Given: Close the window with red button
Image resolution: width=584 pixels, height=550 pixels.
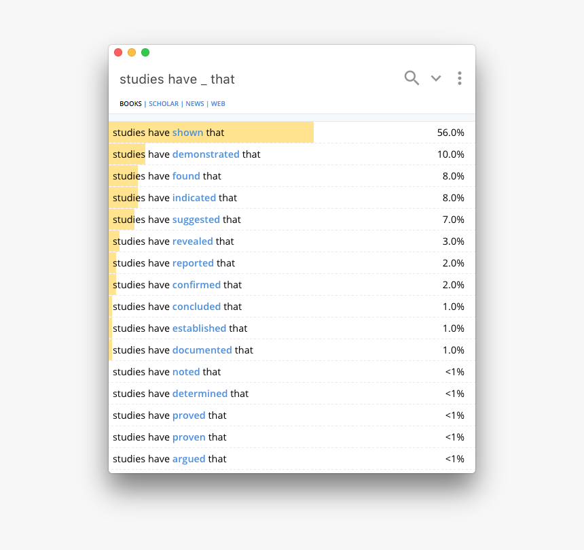Looking at the screenshot, I should 118,52.
